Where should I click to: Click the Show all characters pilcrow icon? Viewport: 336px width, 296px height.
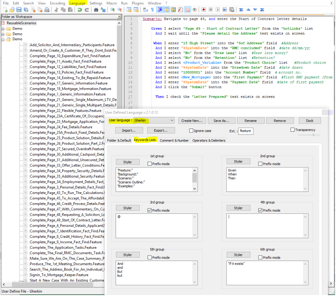tap(152, 10)
